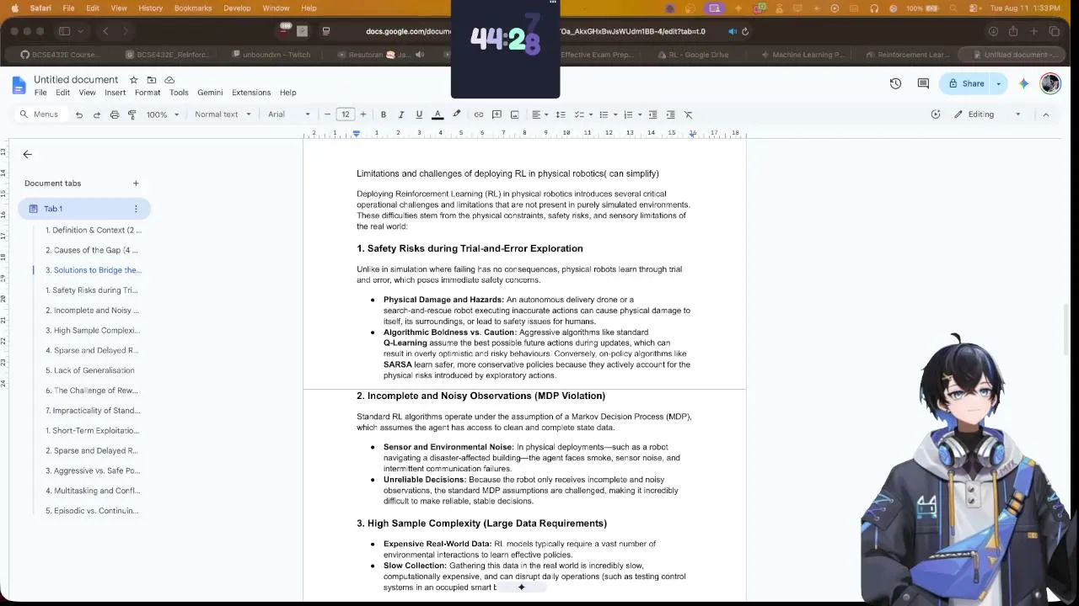Activate the paint format tool

[132, 114]
